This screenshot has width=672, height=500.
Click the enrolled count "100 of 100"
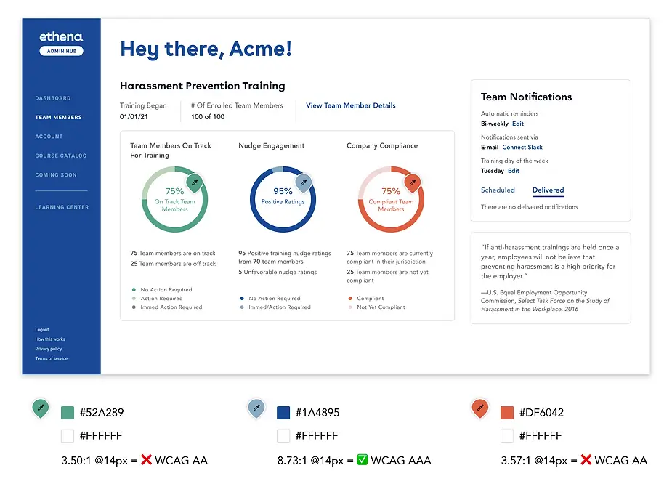[208, 116]
